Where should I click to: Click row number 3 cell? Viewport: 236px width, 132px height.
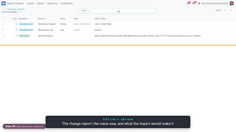point(16,30)
